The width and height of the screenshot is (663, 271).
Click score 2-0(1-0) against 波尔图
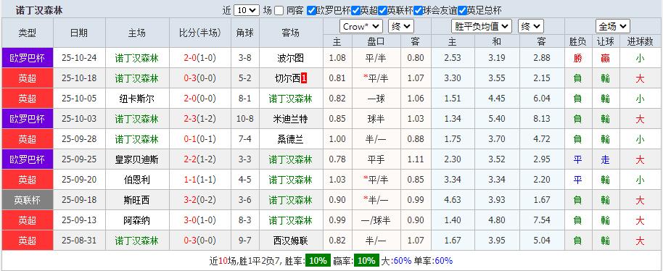tap(199, 58)
